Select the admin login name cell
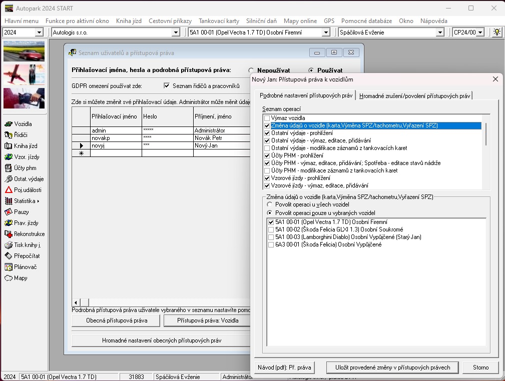The width and height of the screenshot is (505, 381). [116, 130]
